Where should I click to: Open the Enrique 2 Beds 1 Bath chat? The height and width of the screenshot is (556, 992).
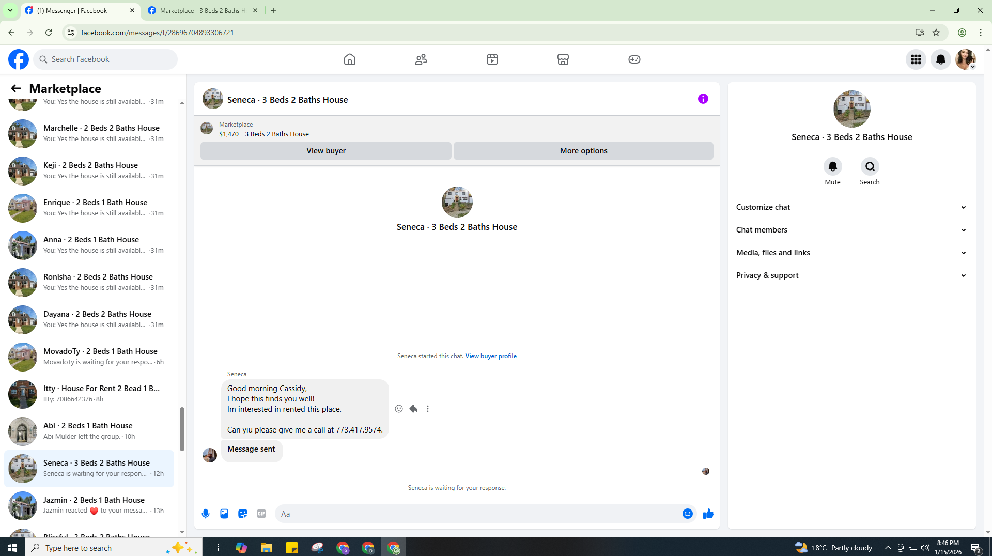pyautogui.click(x=89, y=208)
